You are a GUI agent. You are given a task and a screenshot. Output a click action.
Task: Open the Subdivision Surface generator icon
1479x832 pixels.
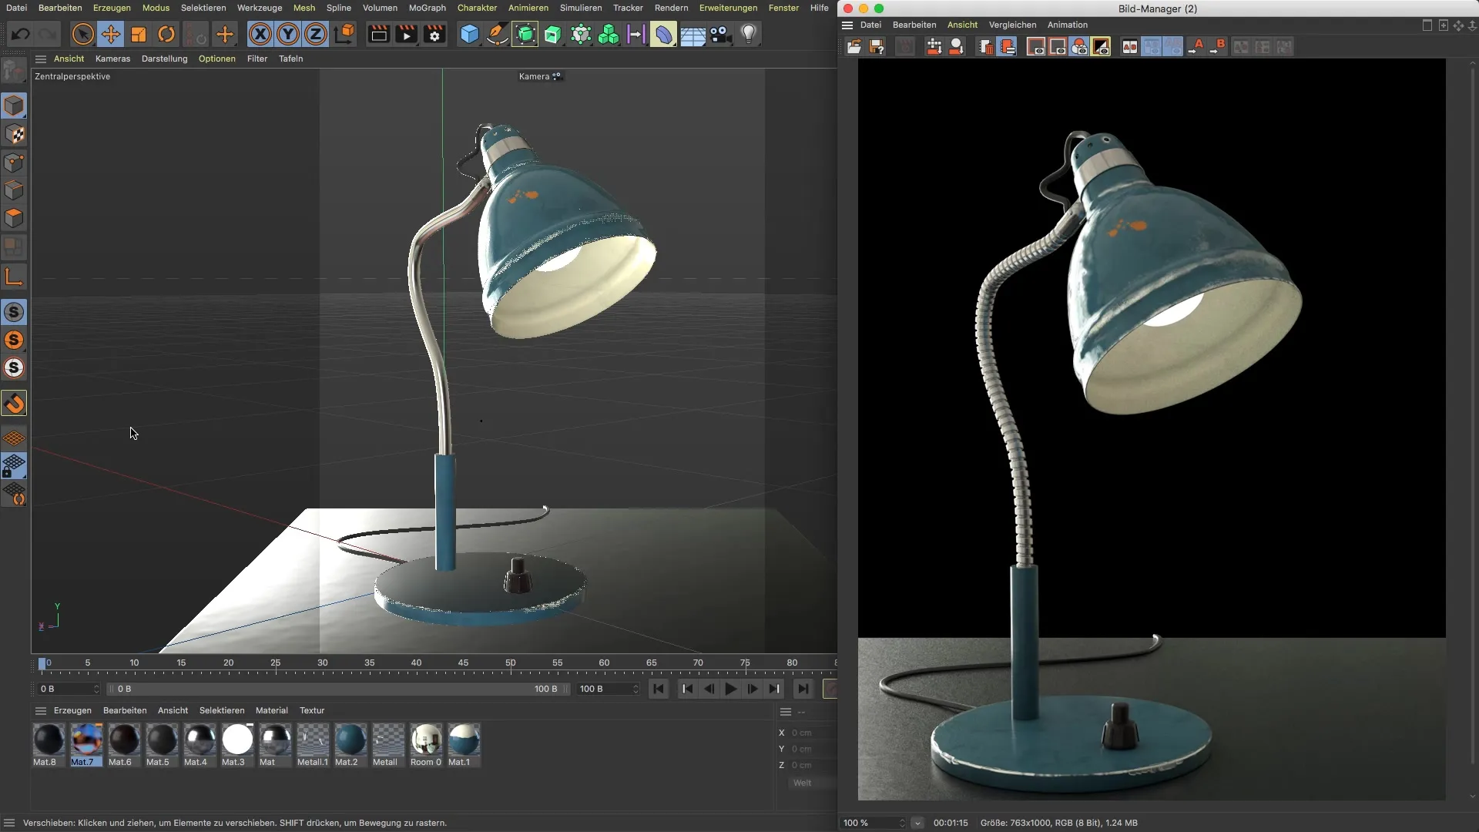(525, 34)
